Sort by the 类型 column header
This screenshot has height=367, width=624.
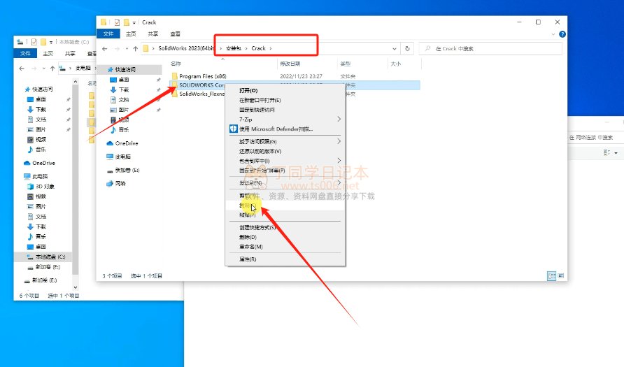click(345, 64)
